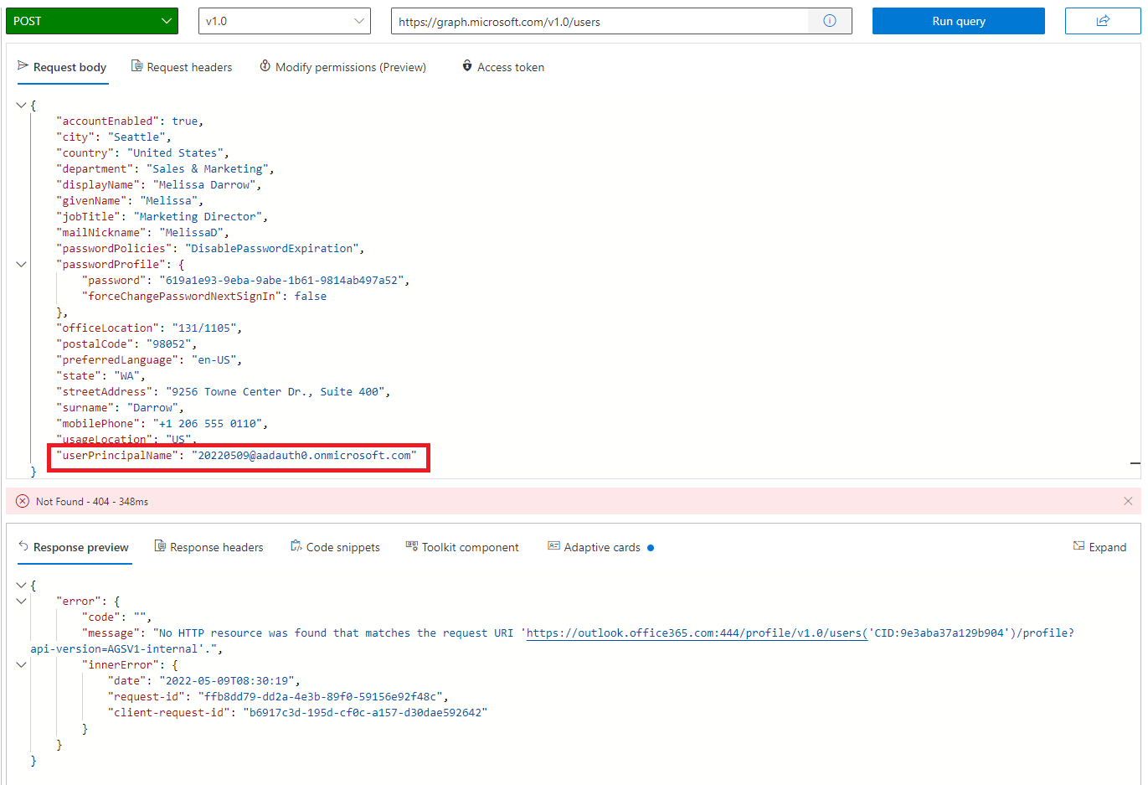This screenshot has width=1148, height=785.
Task: Click the officeLocation "131/1105" value
Action: click(x=204, y=328)
